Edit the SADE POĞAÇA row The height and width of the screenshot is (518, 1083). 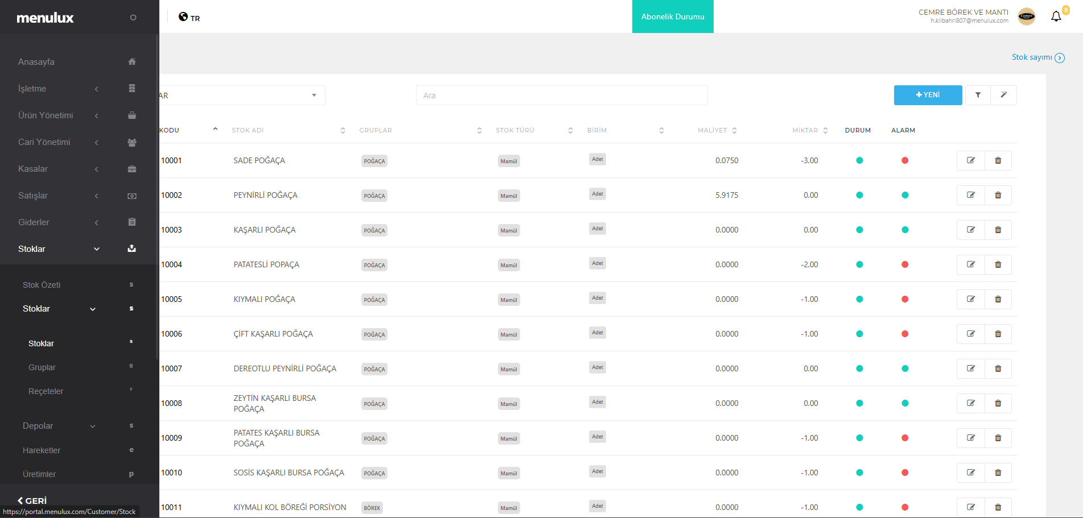(x=971, y=160)
